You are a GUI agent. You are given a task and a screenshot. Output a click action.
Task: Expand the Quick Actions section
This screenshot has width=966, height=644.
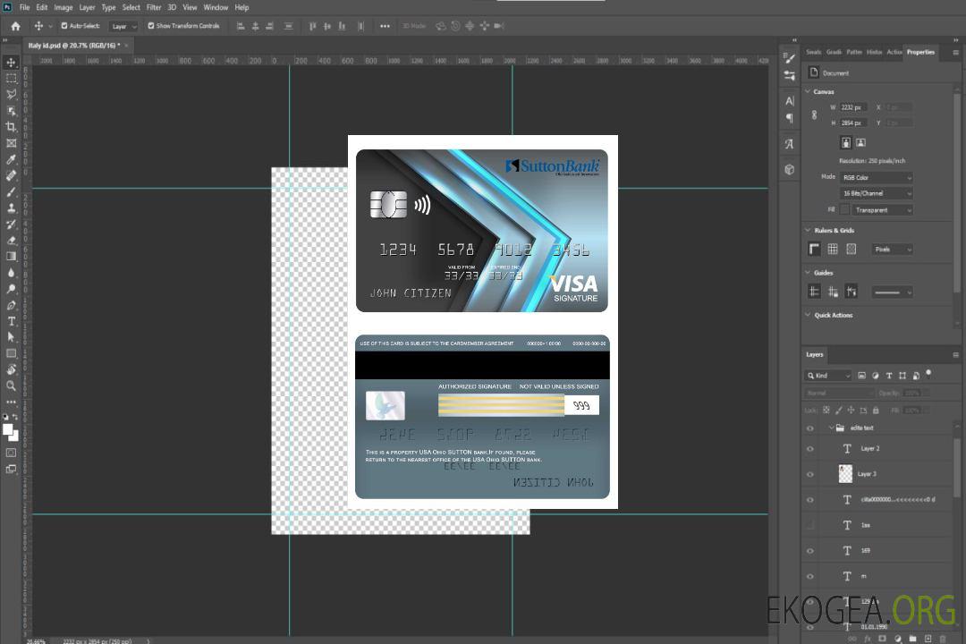point(808,315)
